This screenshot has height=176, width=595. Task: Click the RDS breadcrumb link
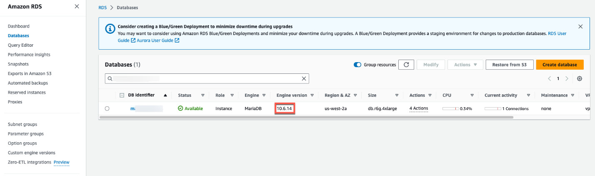[x=103, y=8]
